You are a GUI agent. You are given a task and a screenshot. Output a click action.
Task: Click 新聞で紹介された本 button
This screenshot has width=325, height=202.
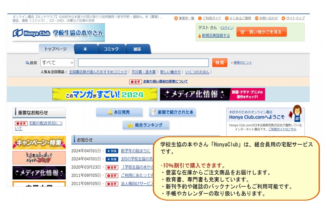coord(172,112)
